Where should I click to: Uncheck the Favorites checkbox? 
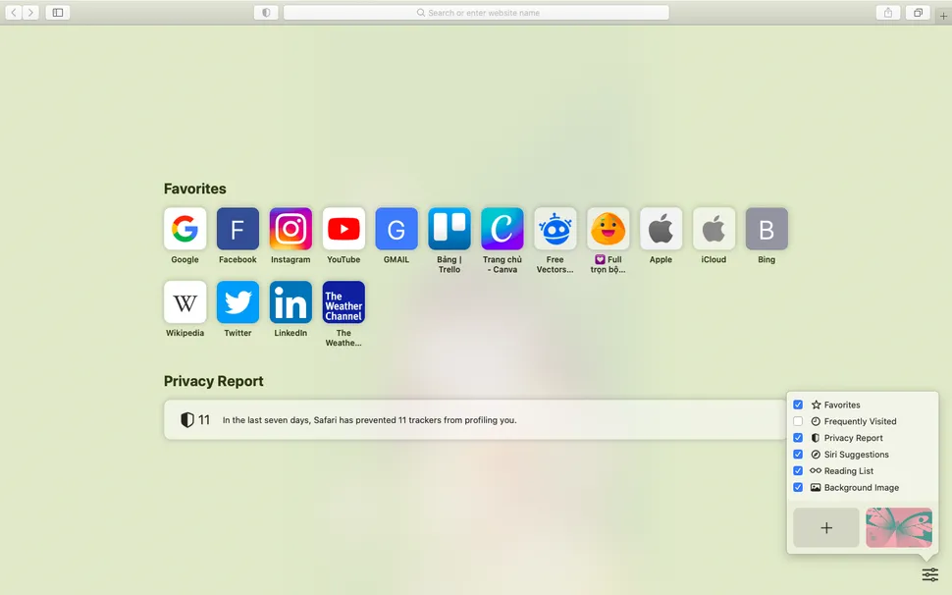click(798, 405)
